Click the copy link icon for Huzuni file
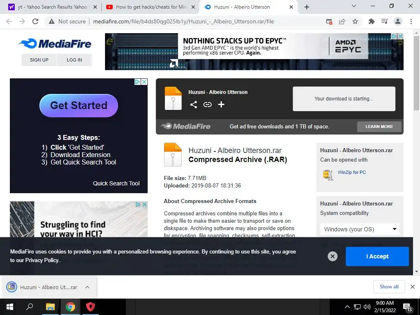The width and height of the screenshot is (420, 315). point(207,105)
